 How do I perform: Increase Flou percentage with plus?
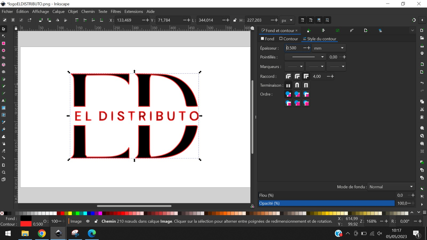[x=413, y=195]
